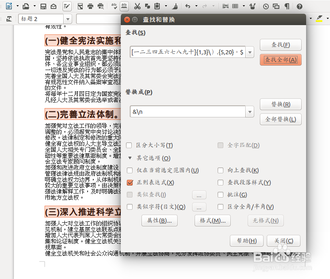Open LibreOffice Help question mark icon
The width and height of the screenshot is (330, 279).
(300, 6)
